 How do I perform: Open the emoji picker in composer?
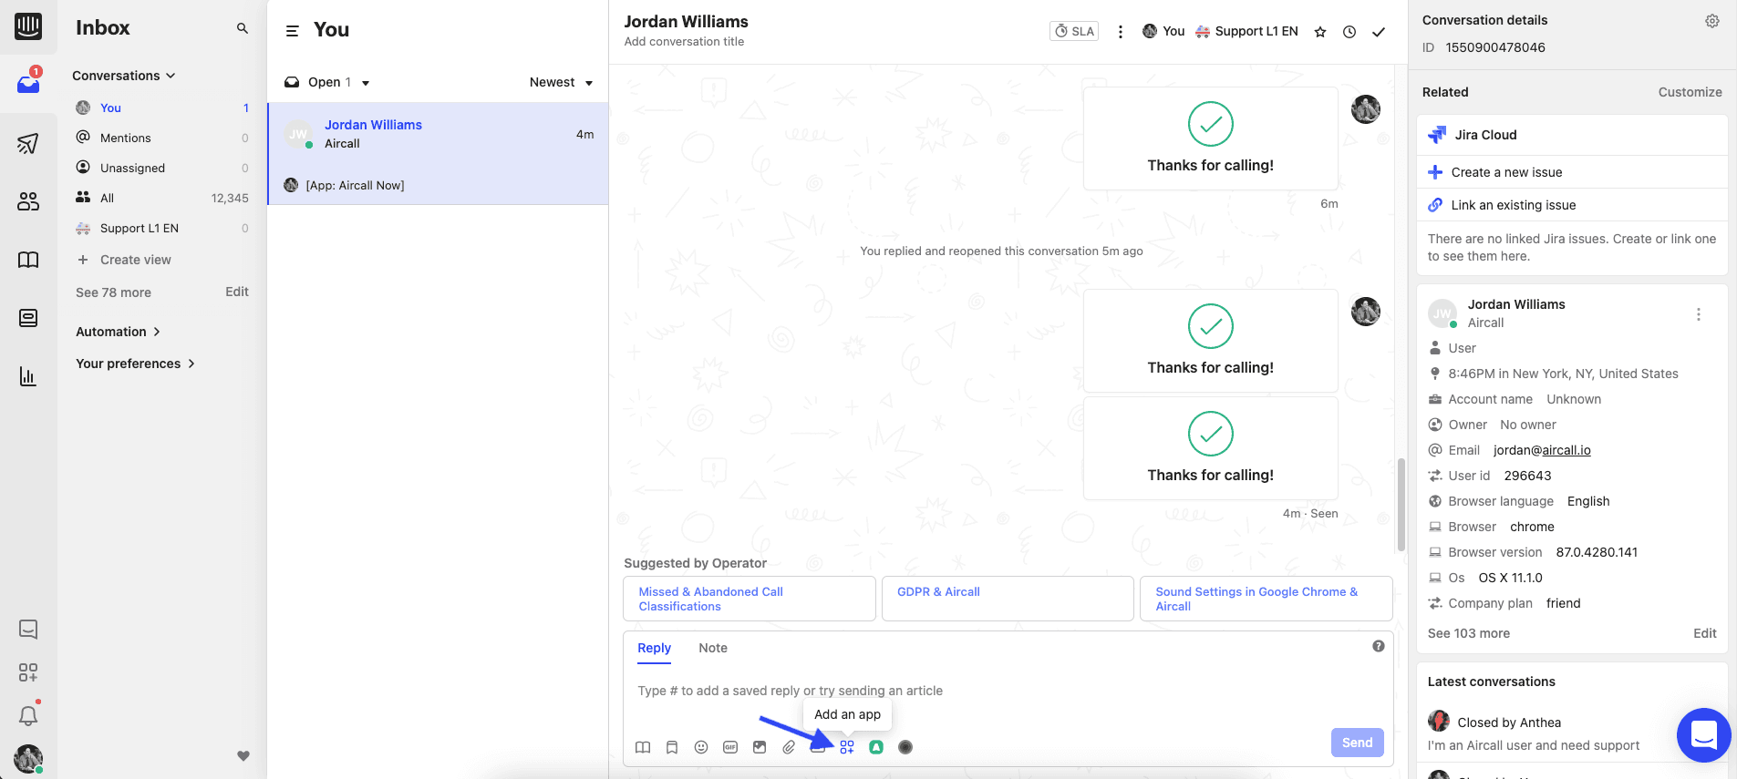point(701,747)
